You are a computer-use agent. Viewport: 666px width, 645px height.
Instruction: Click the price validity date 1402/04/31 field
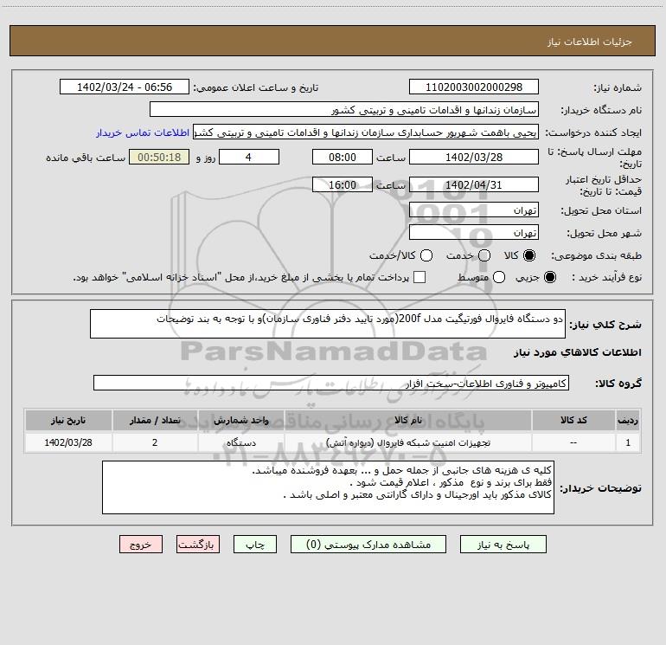[x=474, y=184]
